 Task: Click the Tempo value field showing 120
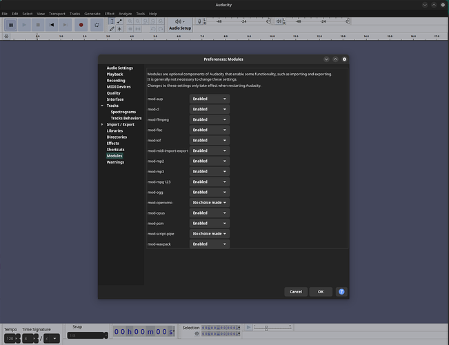pyautogui.click(x=10, y=339)
